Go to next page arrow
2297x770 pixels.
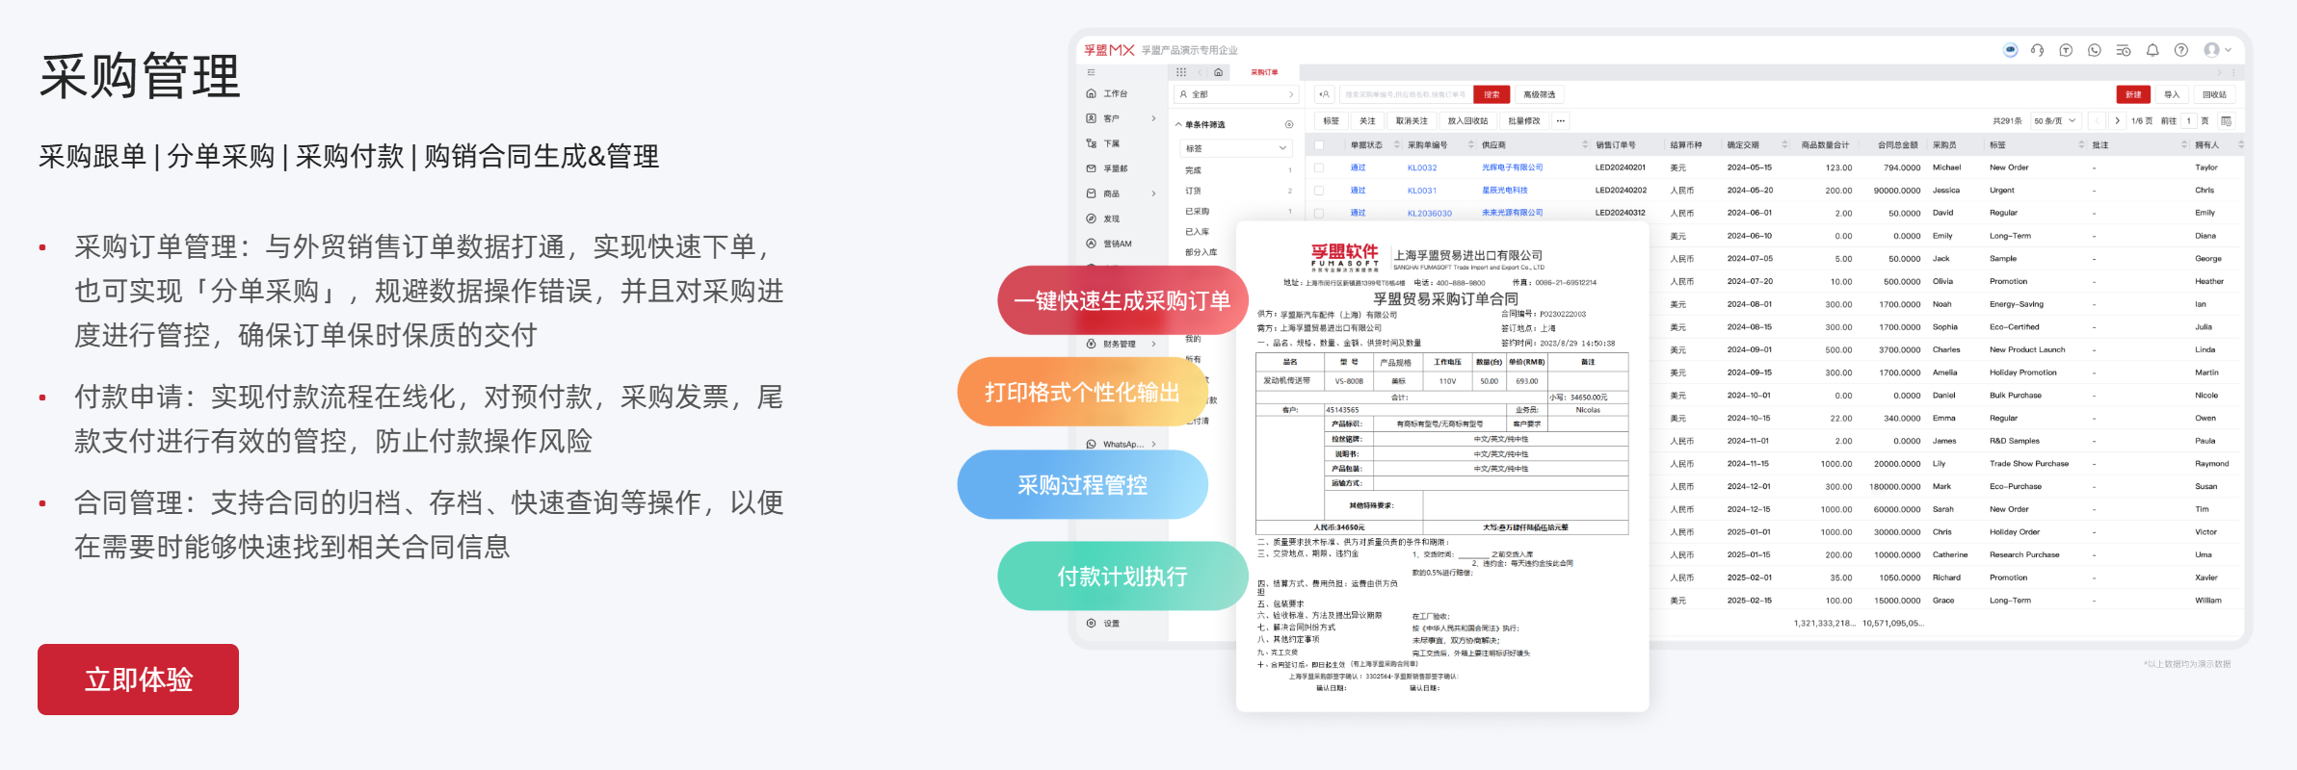click(x=2118, y=120)
